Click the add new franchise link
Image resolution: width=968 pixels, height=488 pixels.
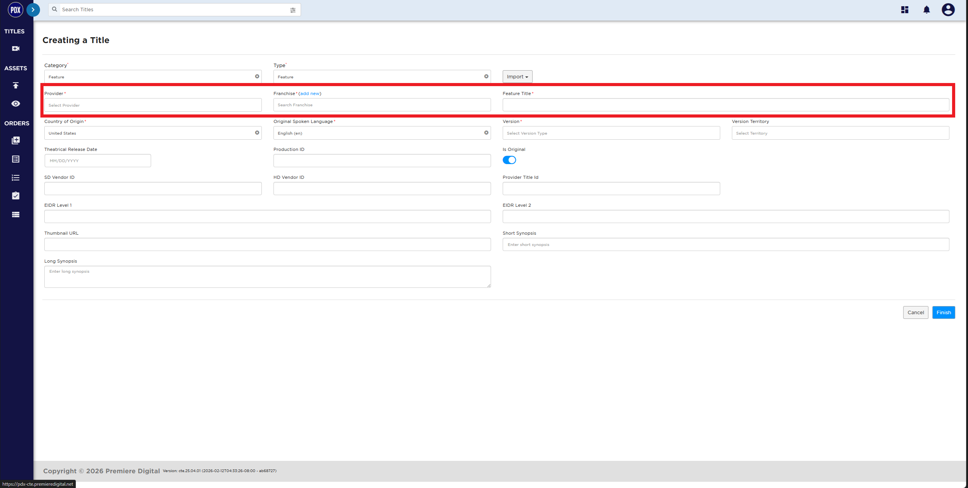coord(310,93)
